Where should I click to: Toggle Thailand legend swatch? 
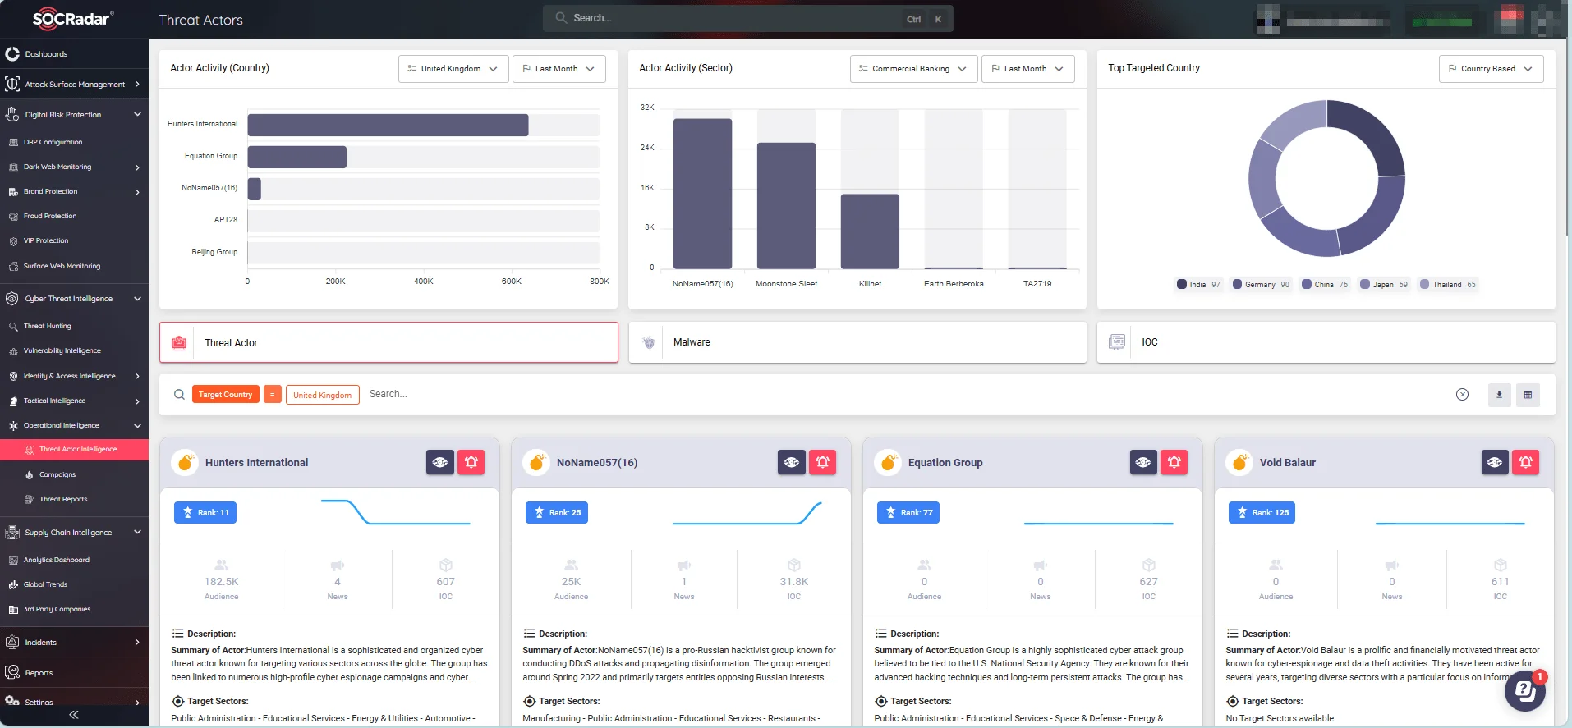coord(1425,285)
